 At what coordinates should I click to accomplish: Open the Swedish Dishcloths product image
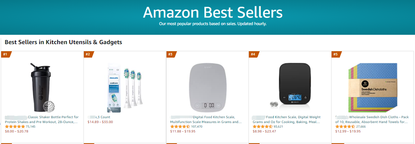pos(373,88)
